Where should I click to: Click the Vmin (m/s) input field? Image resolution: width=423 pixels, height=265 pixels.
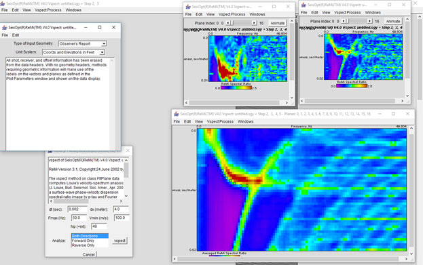[x=121, y=218]
